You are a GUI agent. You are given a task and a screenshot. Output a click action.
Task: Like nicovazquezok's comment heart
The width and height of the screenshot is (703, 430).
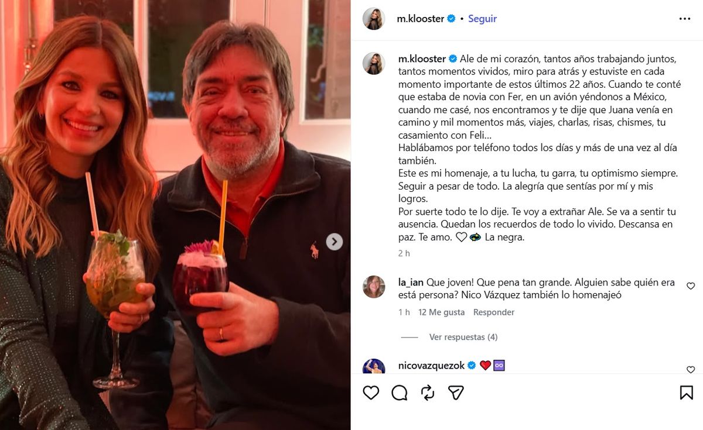tap(691, 369)
